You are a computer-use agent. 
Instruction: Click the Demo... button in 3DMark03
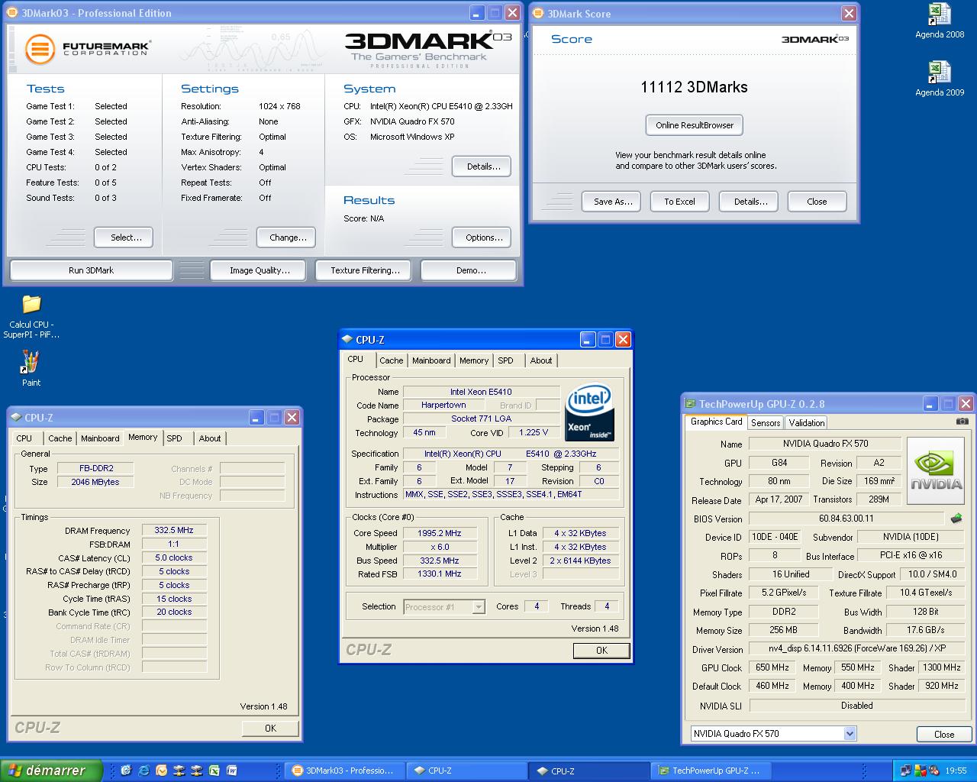(x=470, y=270)
